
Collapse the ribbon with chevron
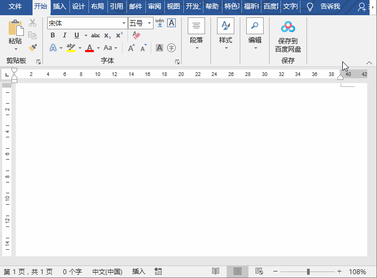pos(369,63)
